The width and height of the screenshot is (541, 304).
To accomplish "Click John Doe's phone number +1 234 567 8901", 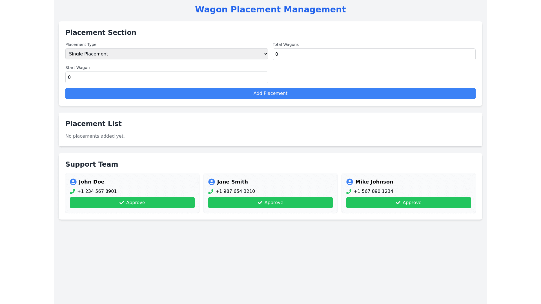I will [97, 191].
